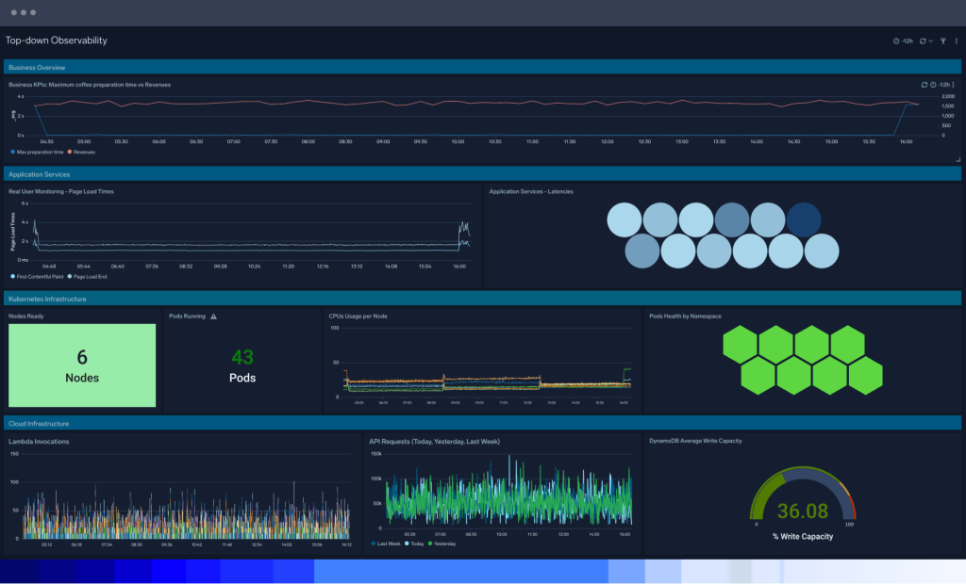This screenshot has width=966, height=584.
Task: Open the Business KPIs tile options menu
Action: [954, 85]
